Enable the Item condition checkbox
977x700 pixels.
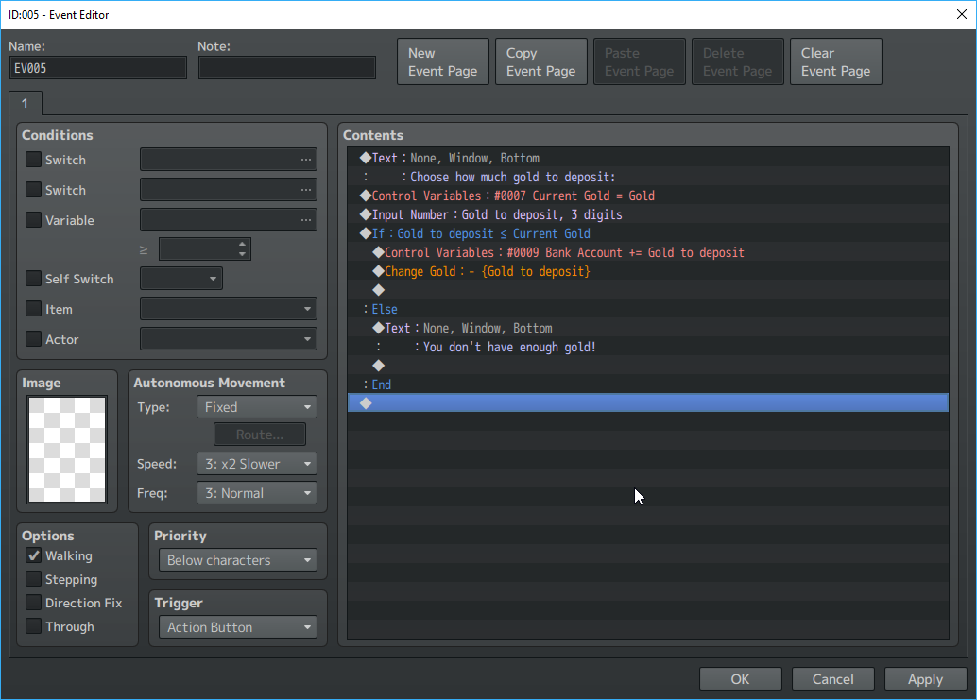pyautogui.click(x=34, y=308)
